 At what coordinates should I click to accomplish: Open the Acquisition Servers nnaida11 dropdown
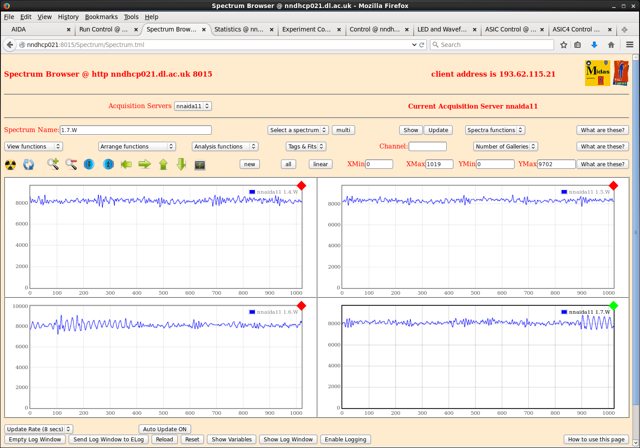tap(193, 106)
